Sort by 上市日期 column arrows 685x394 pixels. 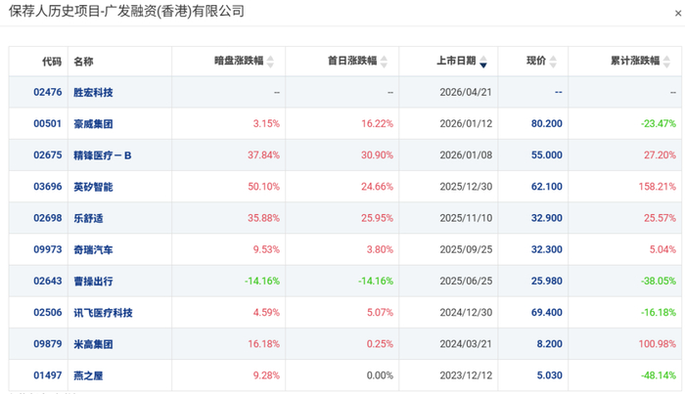[x=483, y=62]
